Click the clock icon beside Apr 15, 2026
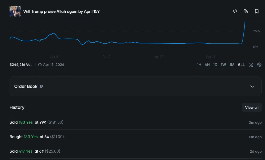Viewport: 265px width, 160px height. pyautogui.click(x=40, y=65)
